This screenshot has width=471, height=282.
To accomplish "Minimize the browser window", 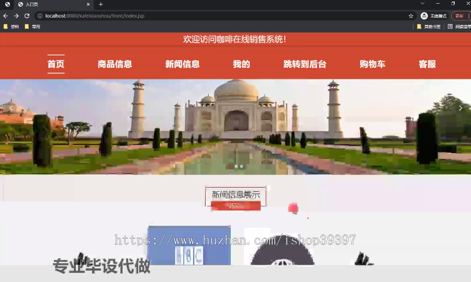I will coord(438,3).
